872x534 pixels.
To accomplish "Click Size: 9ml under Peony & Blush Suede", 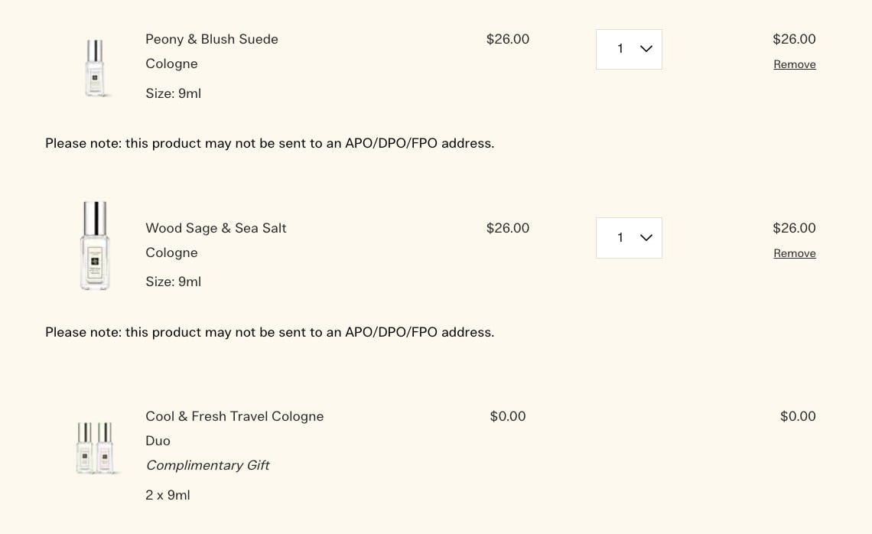I will [x=173, y=94].
